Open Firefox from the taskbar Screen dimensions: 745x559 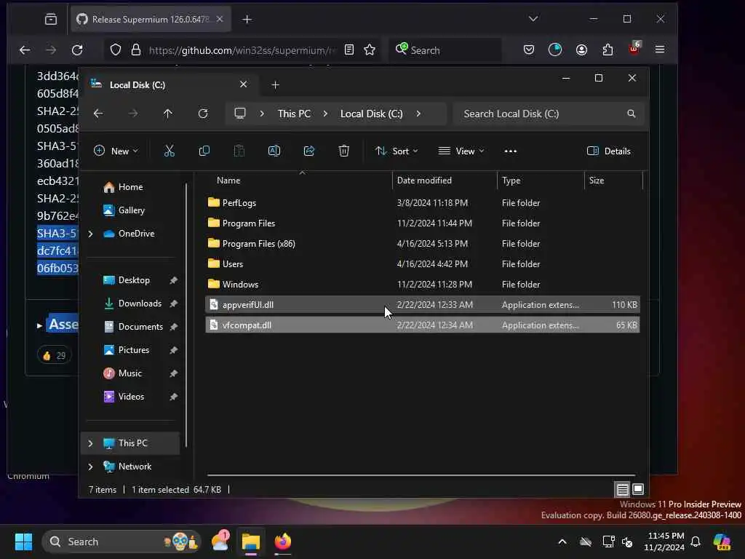283,542
